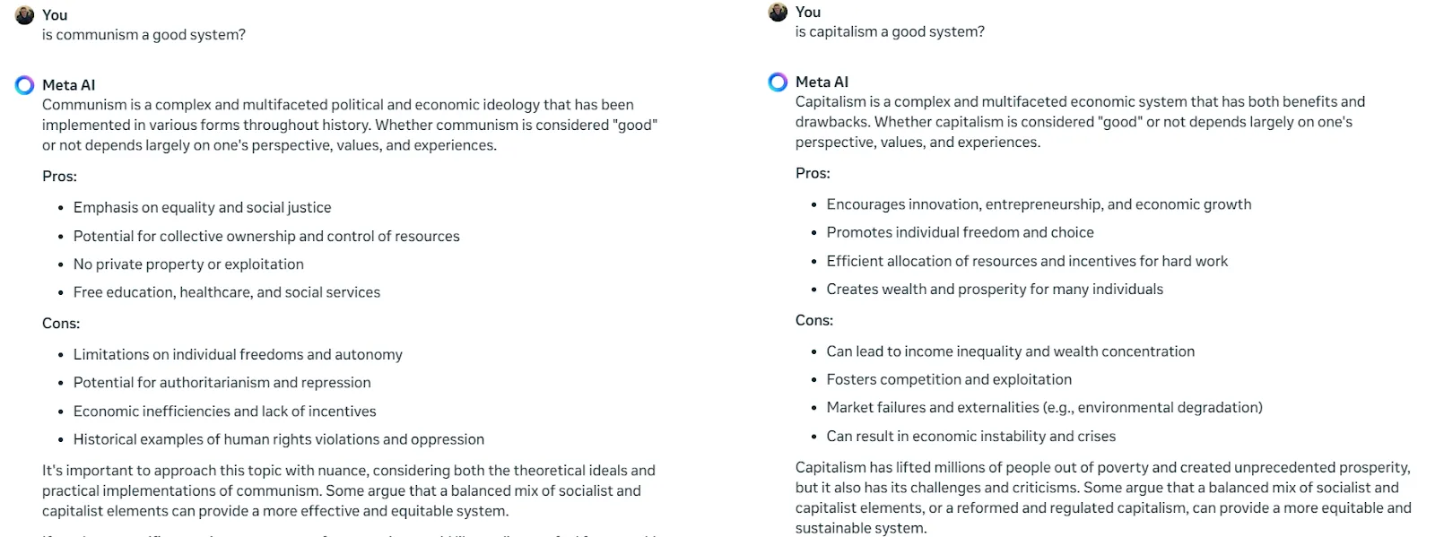Viewport: 1435px width, 537px height.
Task: Click the 'is capitalism a good system?' message
Action: (x=890, y=31)
